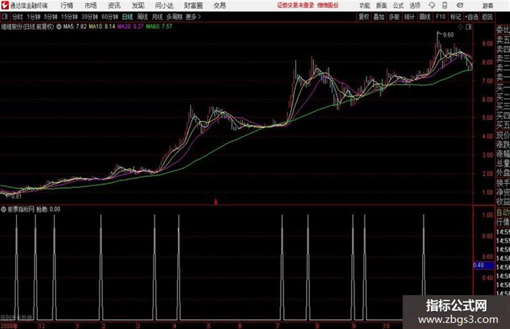Open the envelope messages icon

pyautogui.click(x=460, y=5)
